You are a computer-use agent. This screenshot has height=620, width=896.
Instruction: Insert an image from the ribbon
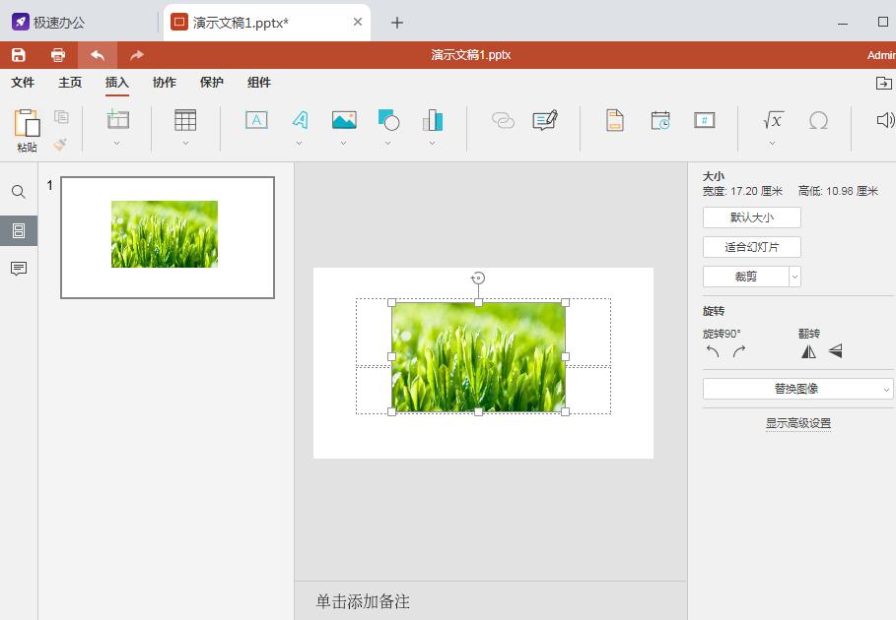[x=343, y=119]
